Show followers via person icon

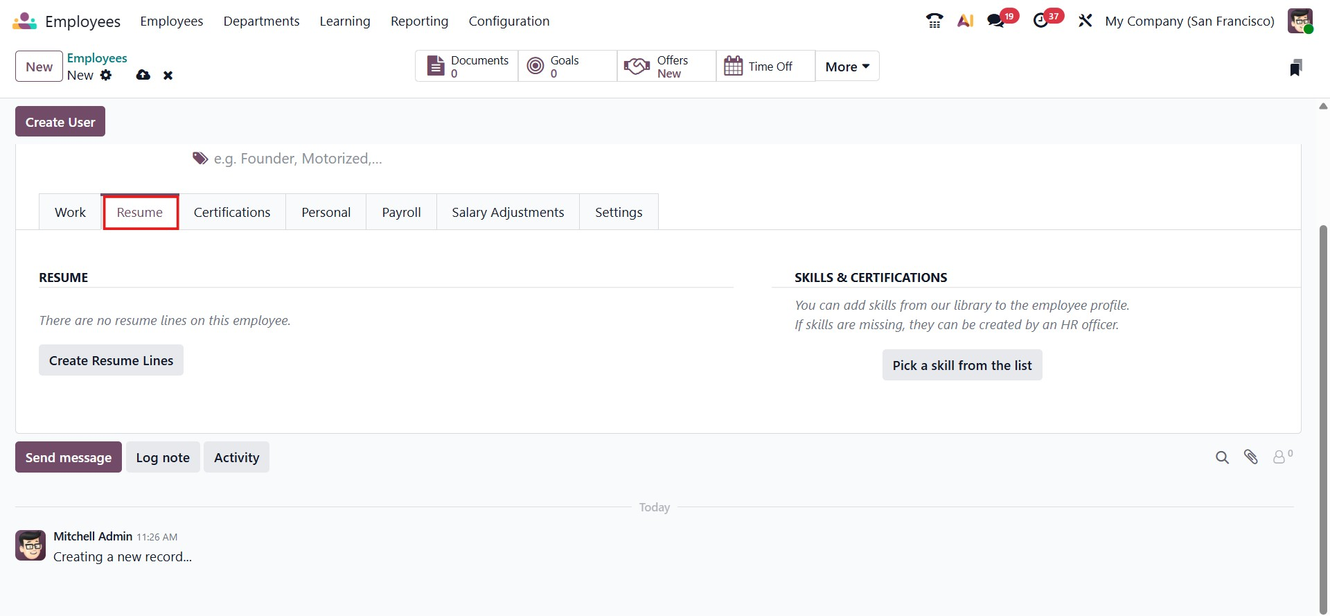[1280, 457]
